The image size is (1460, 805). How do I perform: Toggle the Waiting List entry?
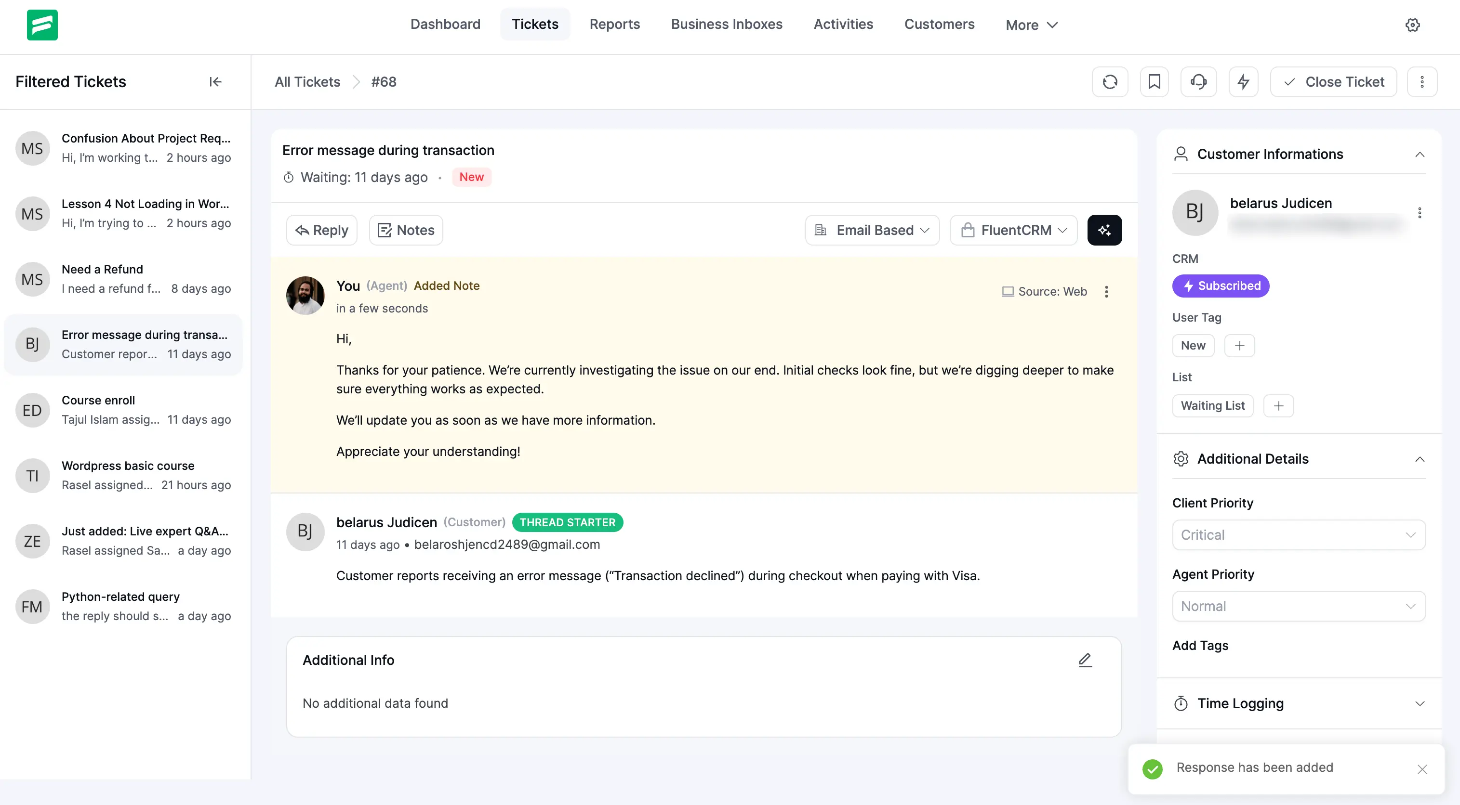point(1213,405)
